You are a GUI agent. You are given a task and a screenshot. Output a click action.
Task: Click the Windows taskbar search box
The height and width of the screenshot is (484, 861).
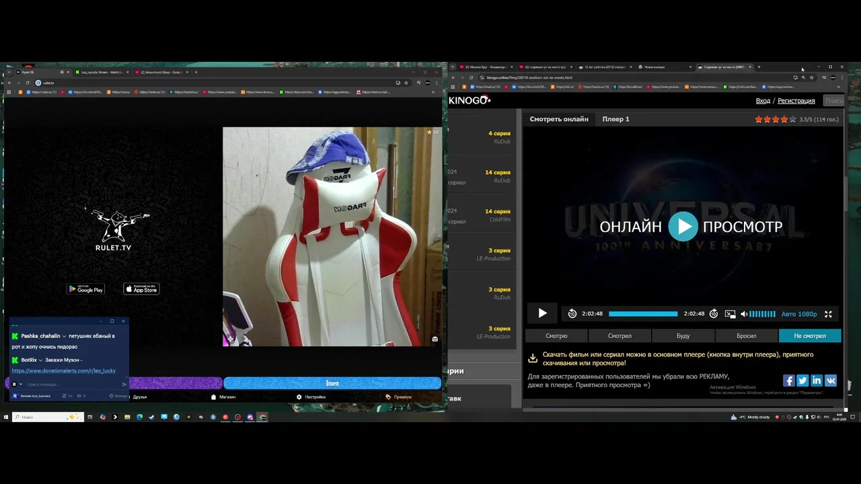pyautogui.click(x=47, y=417)
